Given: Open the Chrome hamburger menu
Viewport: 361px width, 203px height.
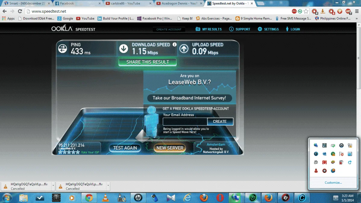Looking at the screenshot, I should 357,11.
